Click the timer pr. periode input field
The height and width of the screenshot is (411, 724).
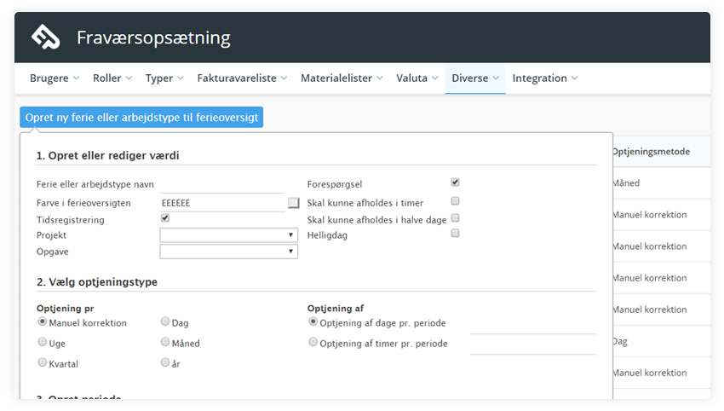click(x=533, y=346)
